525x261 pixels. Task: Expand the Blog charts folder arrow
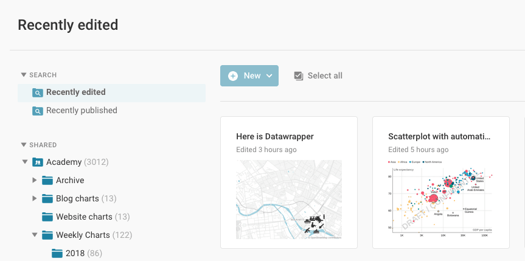tap(35, 198)
